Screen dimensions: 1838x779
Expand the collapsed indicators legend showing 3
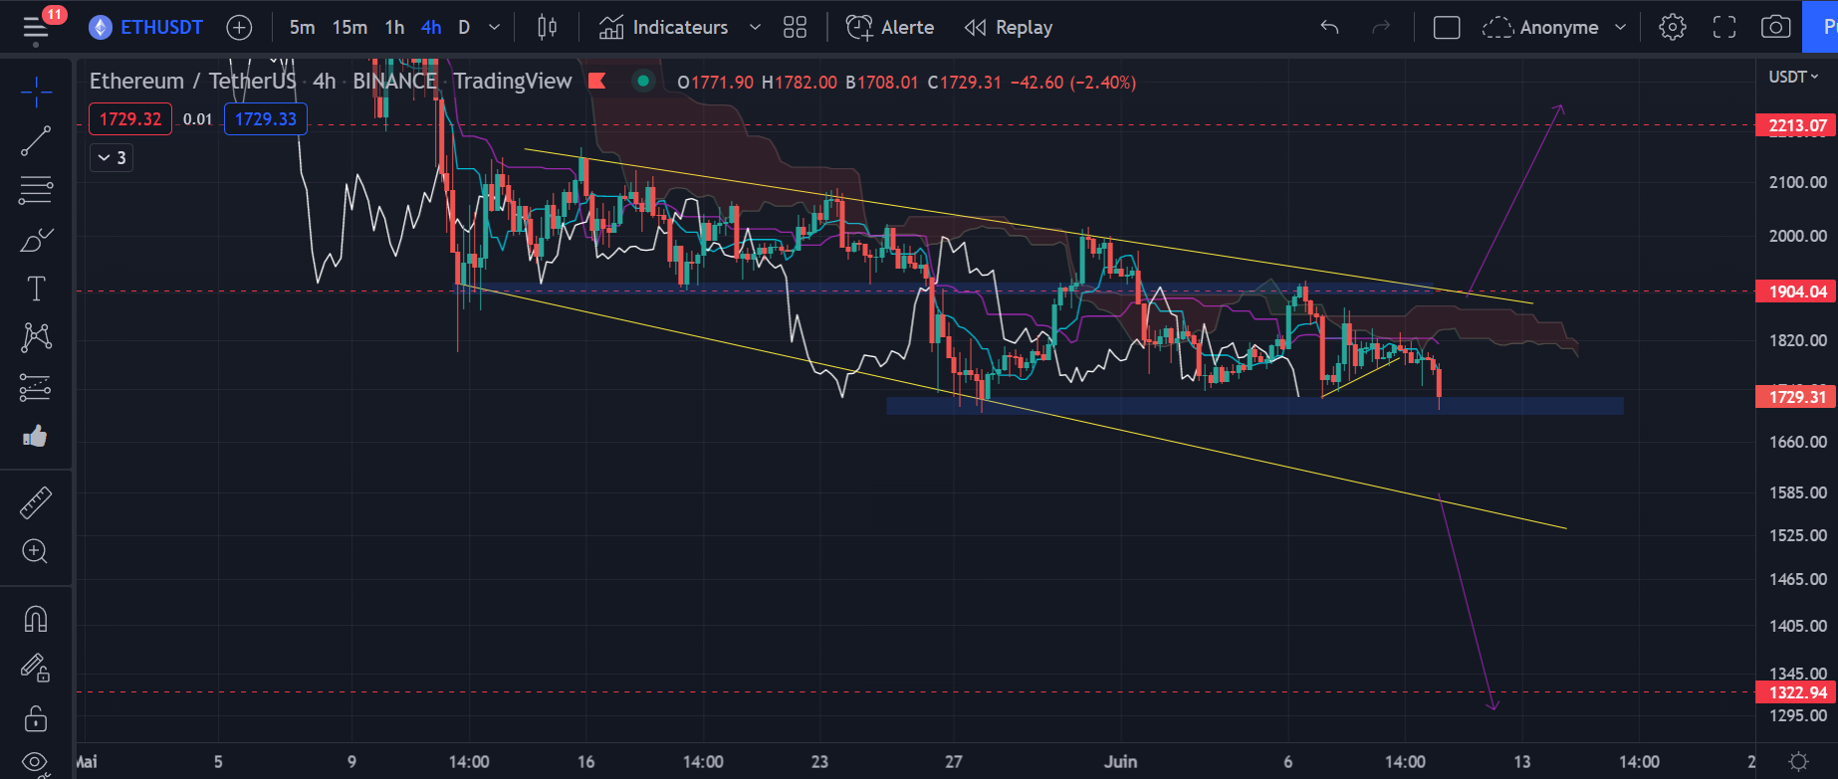[112, 157]
